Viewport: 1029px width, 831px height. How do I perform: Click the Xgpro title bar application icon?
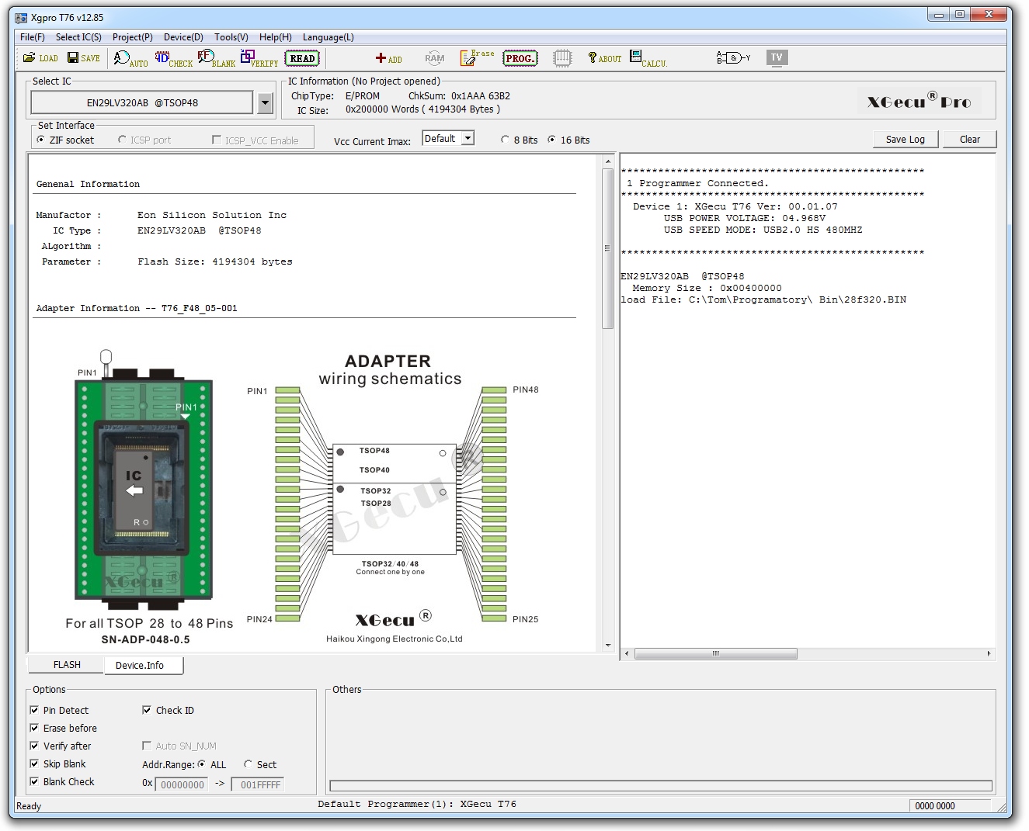click(x=21, y=17)
